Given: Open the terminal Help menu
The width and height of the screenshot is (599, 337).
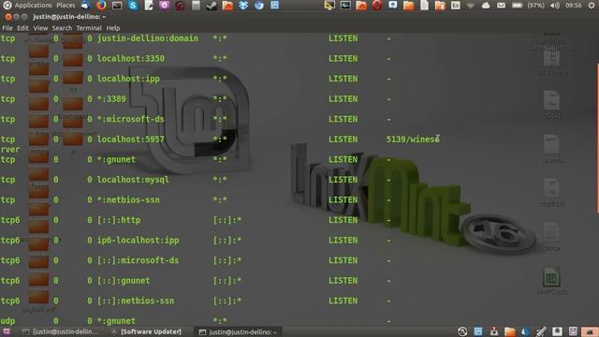Looking at the screenshot, I should pos(112,28).
